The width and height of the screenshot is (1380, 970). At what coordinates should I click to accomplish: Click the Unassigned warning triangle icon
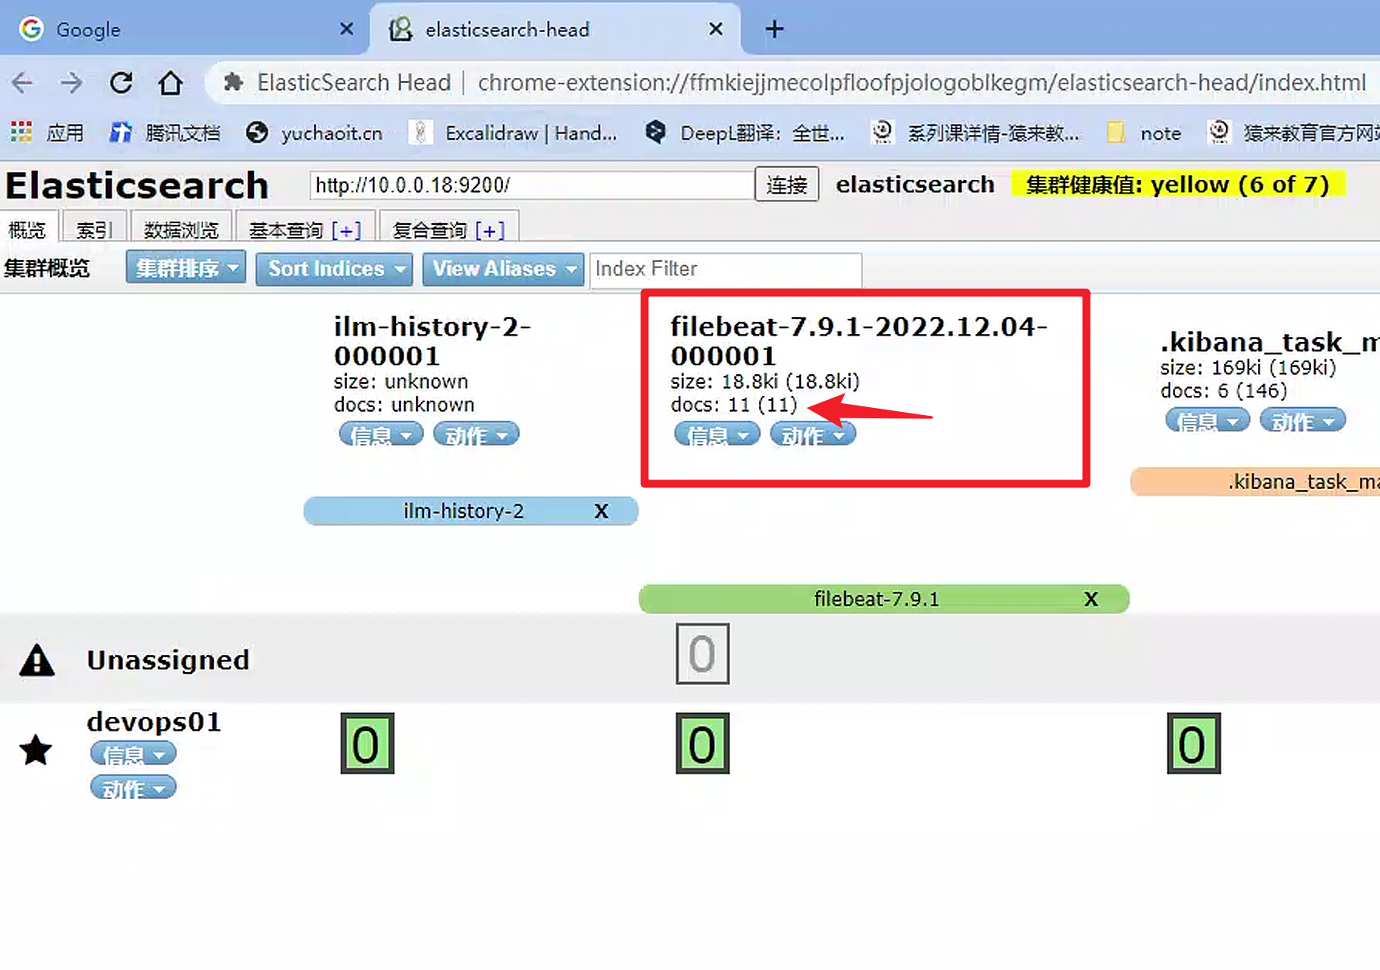point(37,661)
